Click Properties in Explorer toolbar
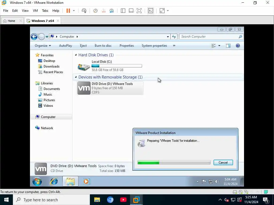The width and height of the screenshot is (274, 205). (x=127, y=46)
